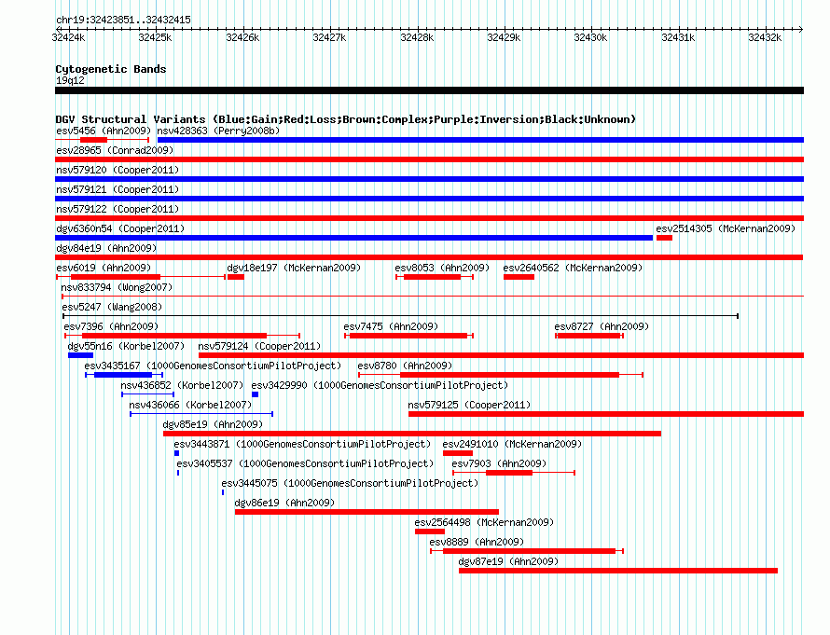Open variant esv3405537 (1000GenomesConsortiumPilotProject) label
The height and width of the screenshot is (635, 830).
point(305,463)
